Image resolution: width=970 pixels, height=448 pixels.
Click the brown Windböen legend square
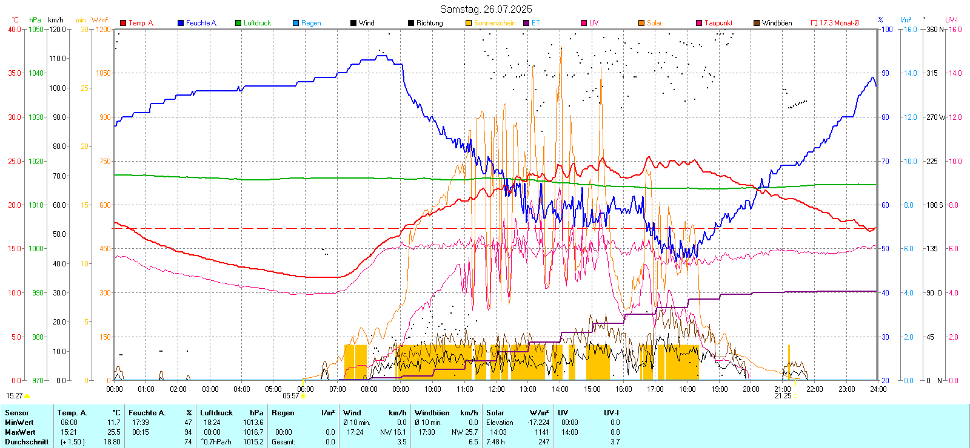(x=757, y=23)
